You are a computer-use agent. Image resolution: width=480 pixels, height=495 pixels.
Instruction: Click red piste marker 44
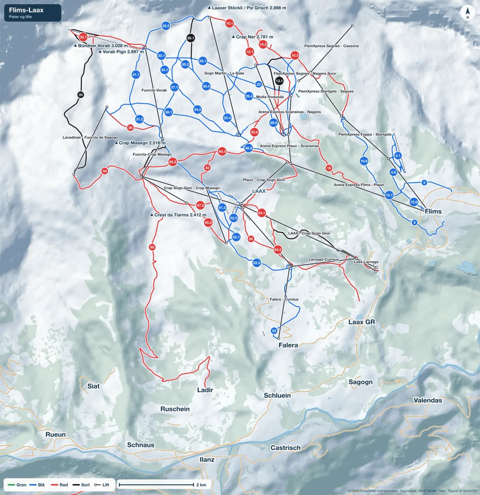tap(104, 171)
